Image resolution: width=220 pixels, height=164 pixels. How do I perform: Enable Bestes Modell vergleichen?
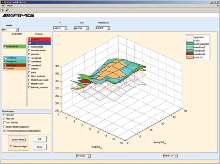pos(4,127)
